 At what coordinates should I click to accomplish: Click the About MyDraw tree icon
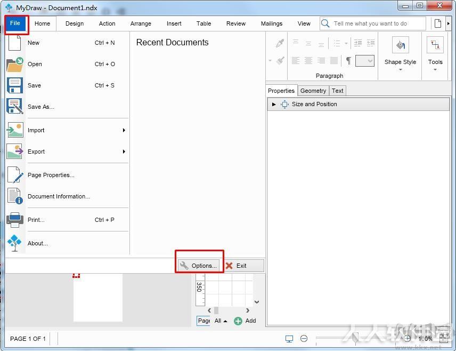click(14, 243)
